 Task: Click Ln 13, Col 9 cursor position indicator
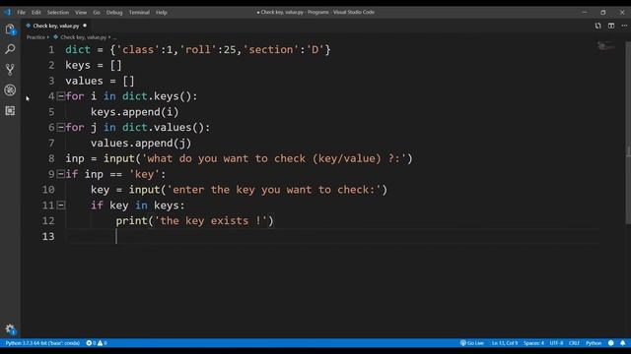[505, 343]
